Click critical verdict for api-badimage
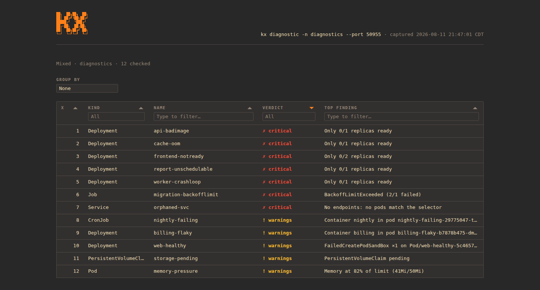Image resolution: width=540 pixels, height=290 pixels. click(277, 131)
